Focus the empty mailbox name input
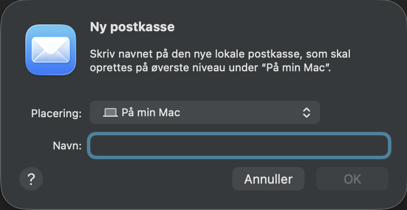The height and width of the screenshot is (210, 407). (x=239, y=146)
